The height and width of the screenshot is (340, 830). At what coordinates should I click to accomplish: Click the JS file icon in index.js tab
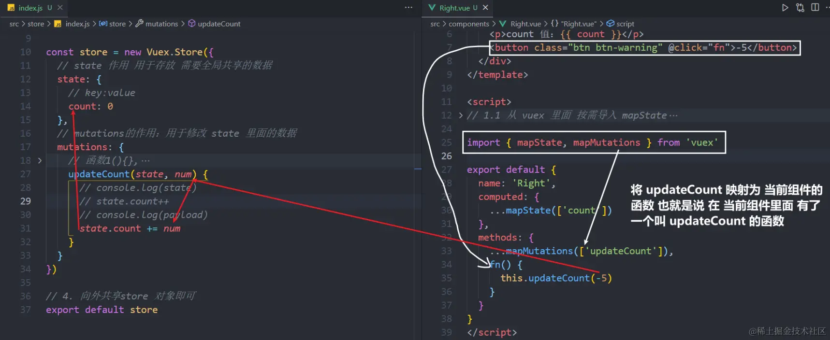point(11,8)
